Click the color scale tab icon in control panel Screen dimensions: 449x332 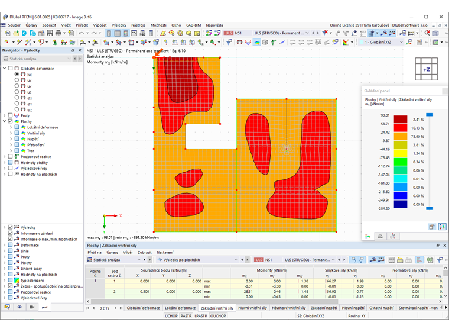pos(368,236)
